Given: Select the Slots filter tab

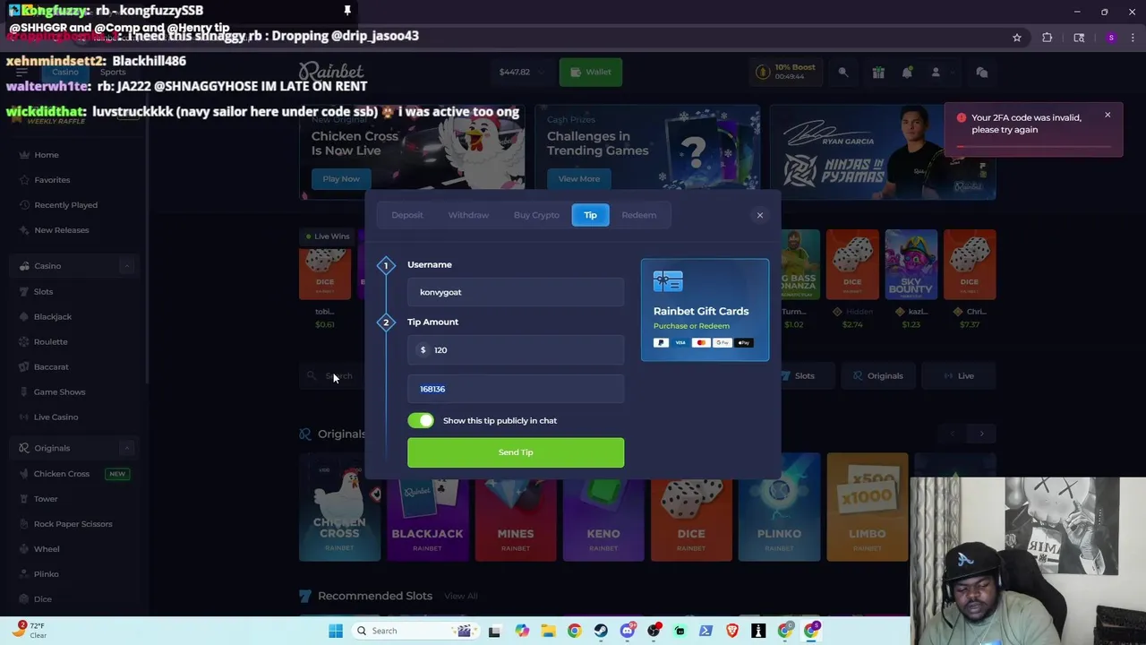Looking at the screenshot, I should click(x=797, y=376).
